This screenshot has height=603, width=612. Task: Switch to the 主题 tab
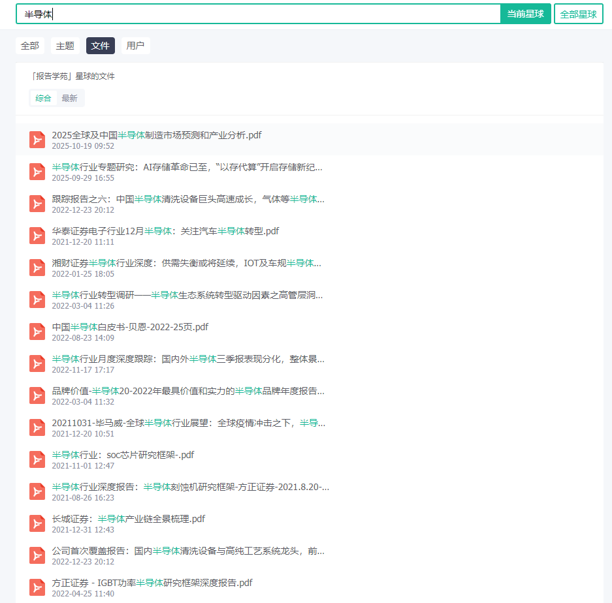(65, 46)
